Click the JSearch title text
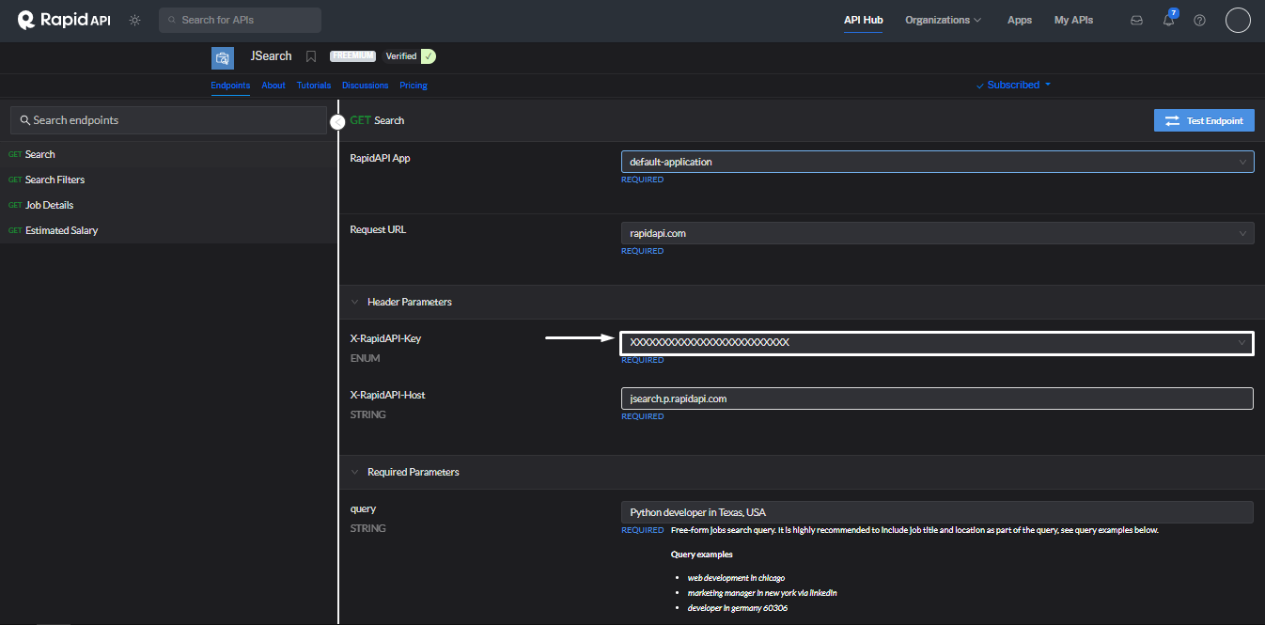Screen dimensions: 1265x625 pos(272,56)
